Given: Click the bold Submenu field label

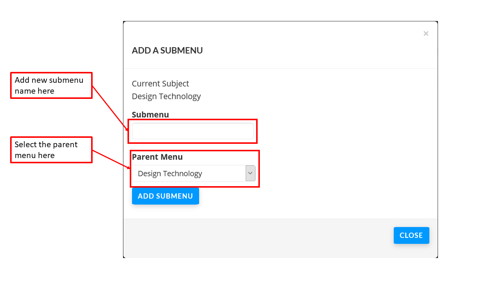Looking at the screenshot, I should click(150, 115).
